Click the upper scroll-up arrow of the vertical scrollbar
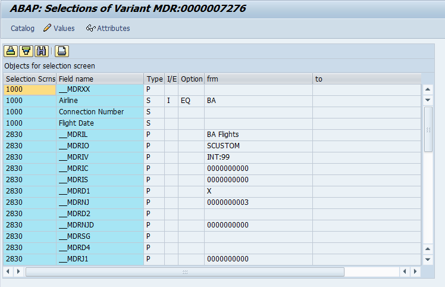The width and height of the screenshot is (445, 287). tap(428, 89)
